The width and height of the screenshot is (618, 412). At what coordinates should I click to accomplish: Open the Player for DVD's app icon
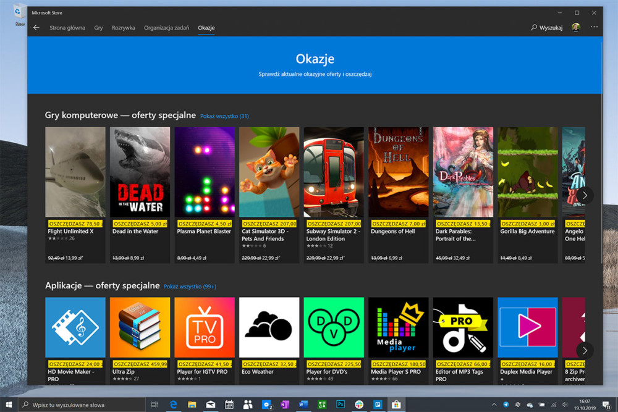[x=334, y=327]
